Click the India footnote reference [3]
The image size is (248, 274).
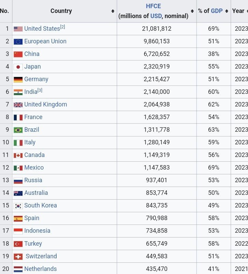coord(40,90)
